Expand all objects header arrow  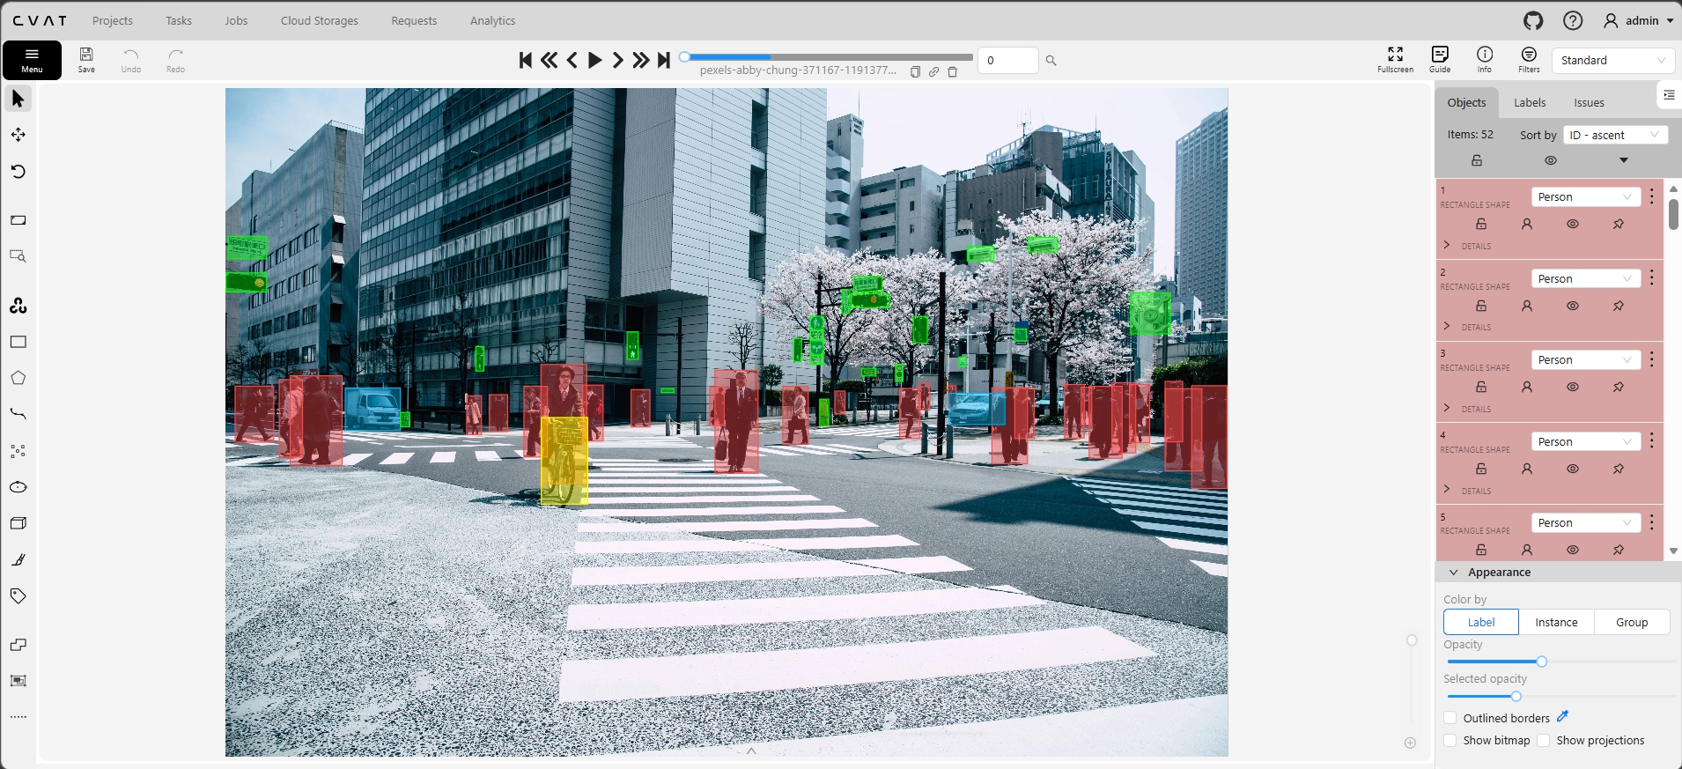coord(1624,160)
